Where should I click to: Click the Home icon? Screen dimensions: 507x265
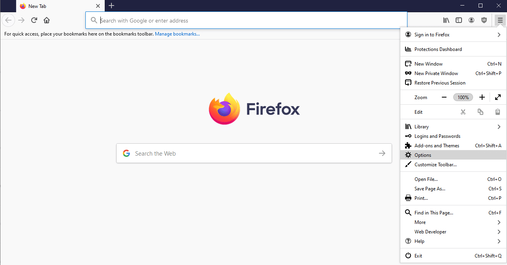46,20
